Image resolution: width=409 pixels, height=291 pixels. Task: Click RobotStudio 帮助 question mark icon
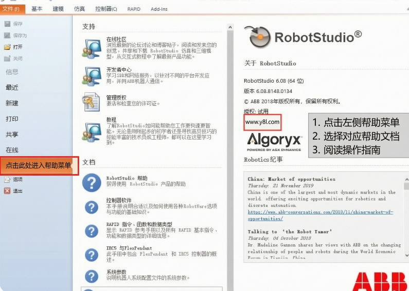92,183
